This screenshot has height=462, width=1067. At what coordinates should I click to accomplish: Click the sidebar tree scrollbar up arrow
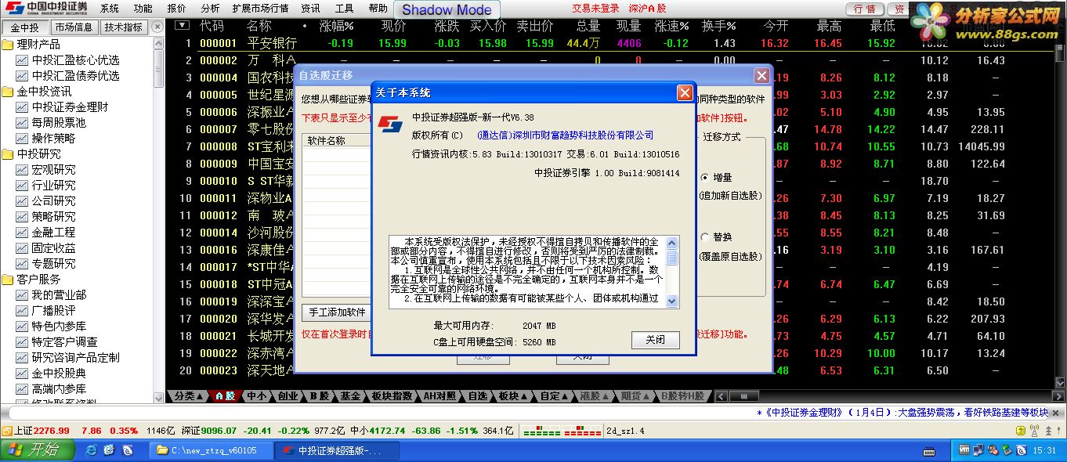[160, 42]
